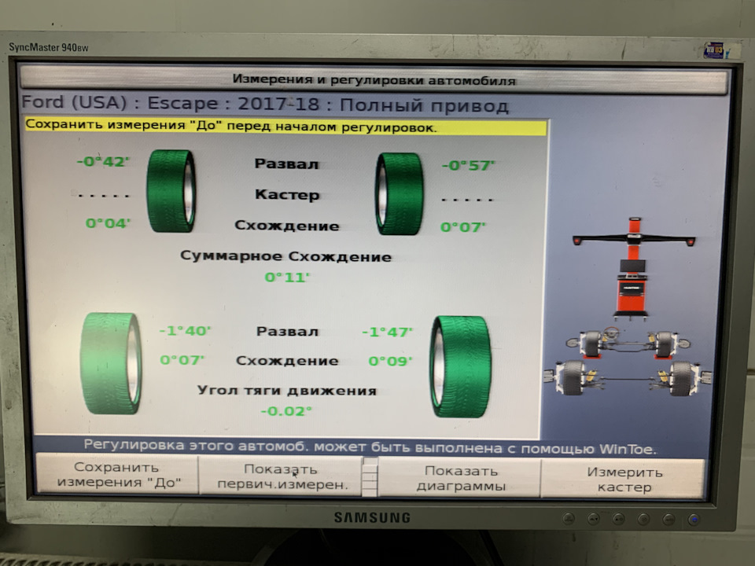Click the yellow 'Сохранить измерения "До"' prompt bar

(x=286, y=127)
